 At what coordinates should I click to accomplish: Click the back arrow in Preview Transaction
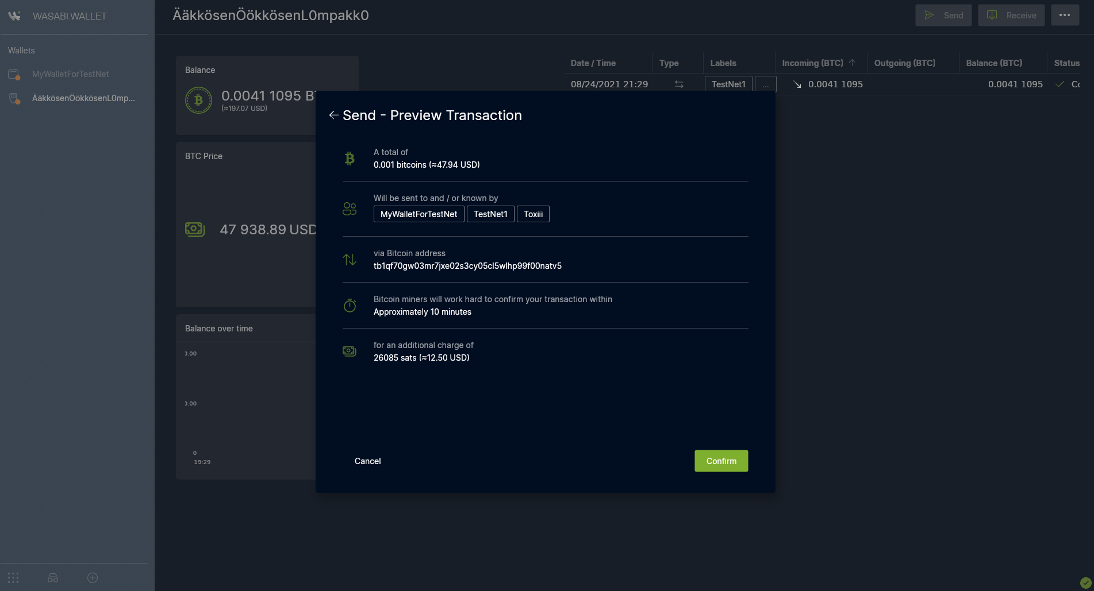[333, 115]
